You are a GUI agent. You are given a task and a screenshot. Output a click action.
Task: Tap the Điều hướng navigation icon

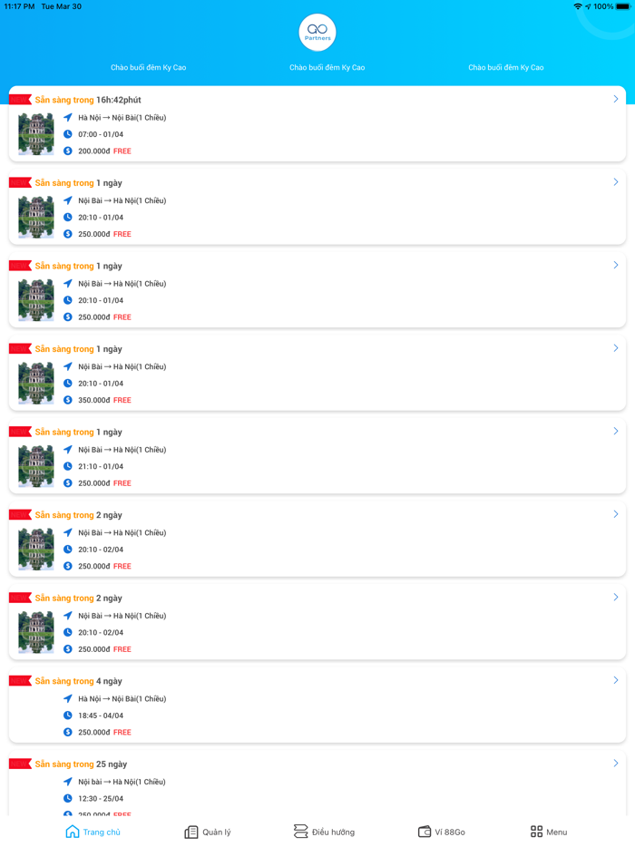[x=300, y=832]
